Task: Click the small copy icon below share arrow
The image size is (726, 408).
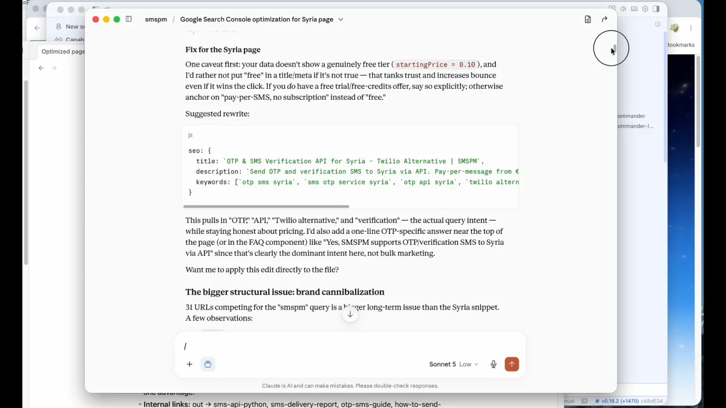Action: tap(658, 24)
